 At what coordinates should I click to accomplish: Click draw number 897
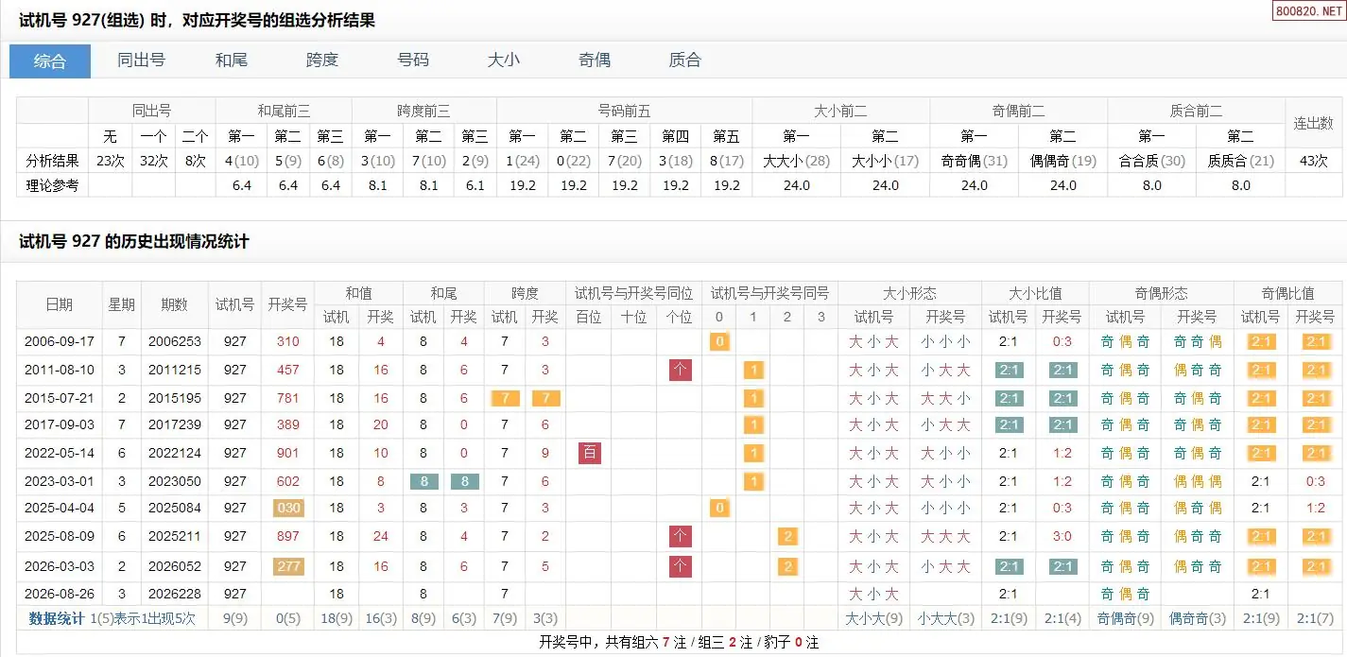[288, 536]
